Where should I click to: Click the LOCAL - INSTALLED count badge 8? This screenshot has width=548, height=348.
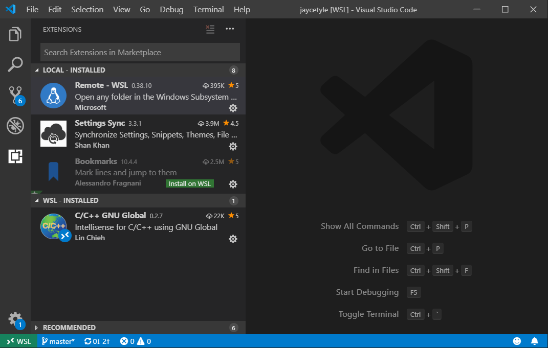click(x=233, y=70)
